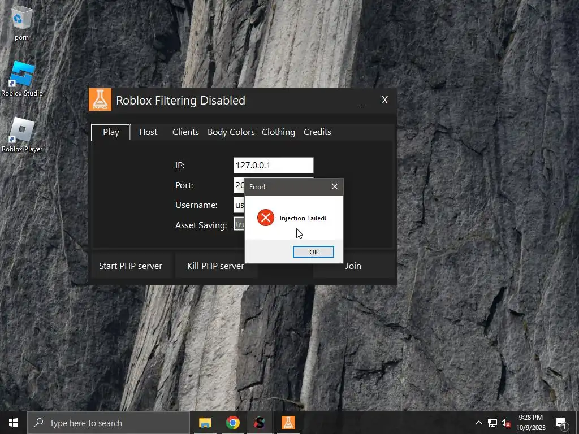Screen dimensions: 579x434
Task: Click the Windows taskbar search box
Action: click(109, 423)
